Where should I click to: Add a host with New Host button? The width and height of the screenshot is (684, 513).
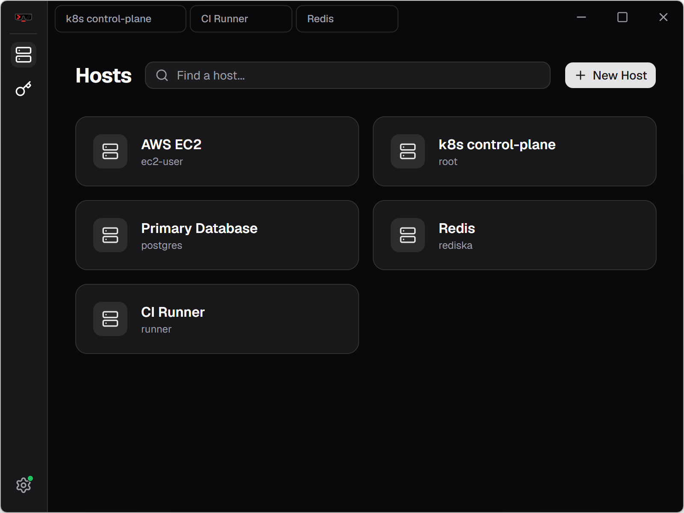click(x=610, y=75)
